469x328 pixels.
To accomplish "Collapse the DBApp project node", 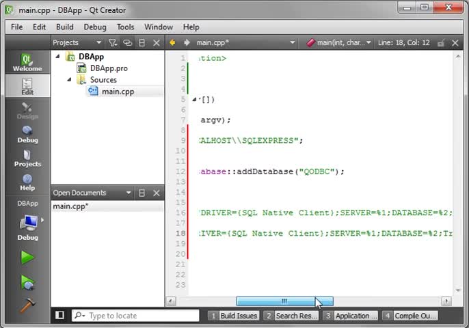I will [x=57, y=56].
